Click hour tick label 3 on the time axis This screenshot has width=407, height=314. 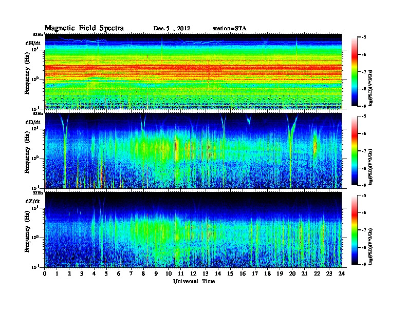pyautogui.click(x=82, y=273)
